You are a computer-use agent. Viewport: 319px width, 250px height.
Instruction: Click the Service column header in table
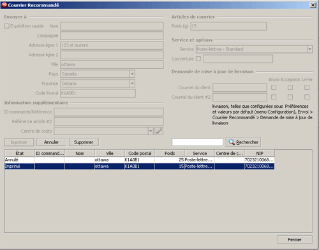point(200,153)
